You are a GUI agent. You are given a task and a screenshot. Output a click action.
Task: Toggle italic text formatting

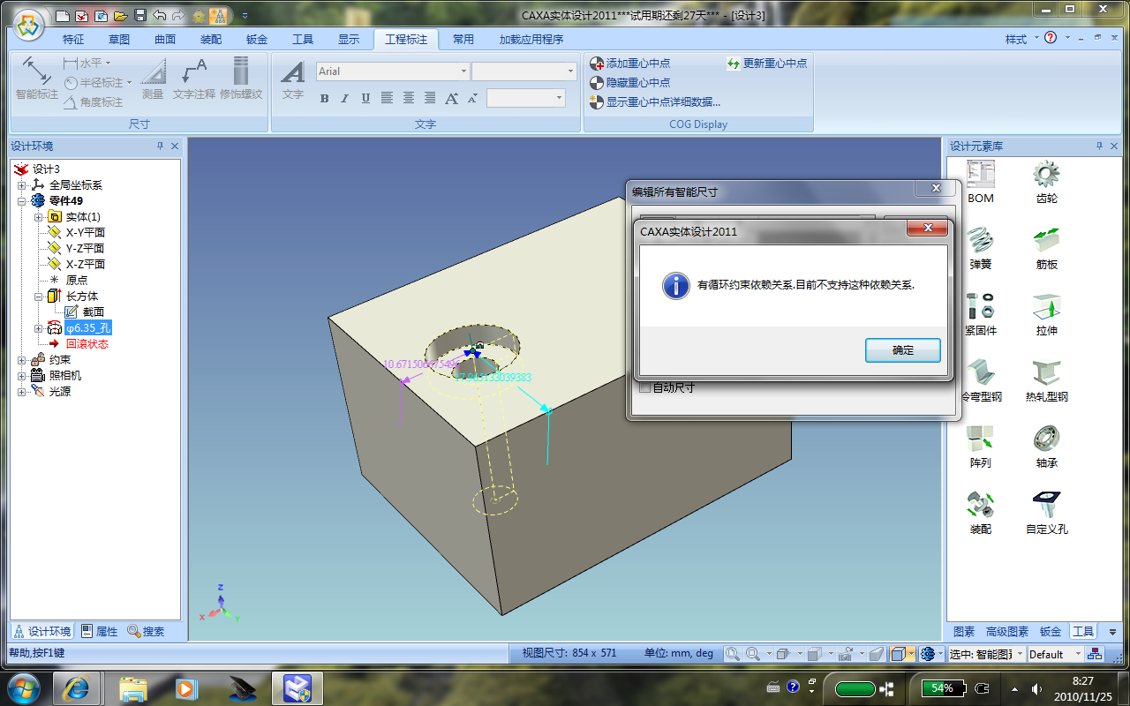click(x=344, y=98)
